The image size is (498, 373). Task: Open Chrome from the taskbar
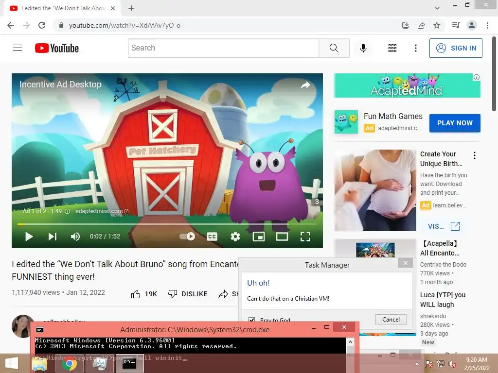click(69, 363)
